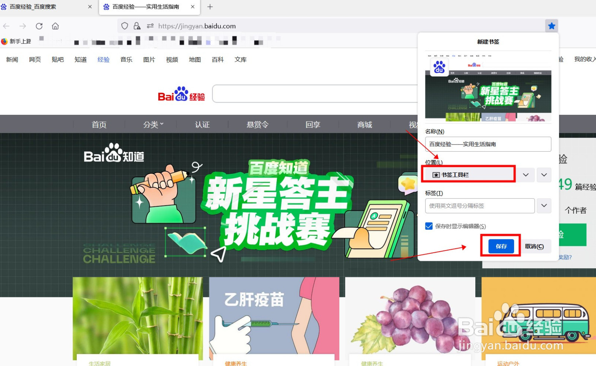Click the Baidu 经验 logo
Viewport: 596px width, 366px height.
point(181,94)
